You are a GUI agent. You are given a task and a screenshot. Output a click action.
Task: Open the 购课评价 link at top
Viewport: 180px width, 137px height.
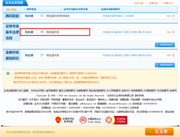click(x=168, y=3)
